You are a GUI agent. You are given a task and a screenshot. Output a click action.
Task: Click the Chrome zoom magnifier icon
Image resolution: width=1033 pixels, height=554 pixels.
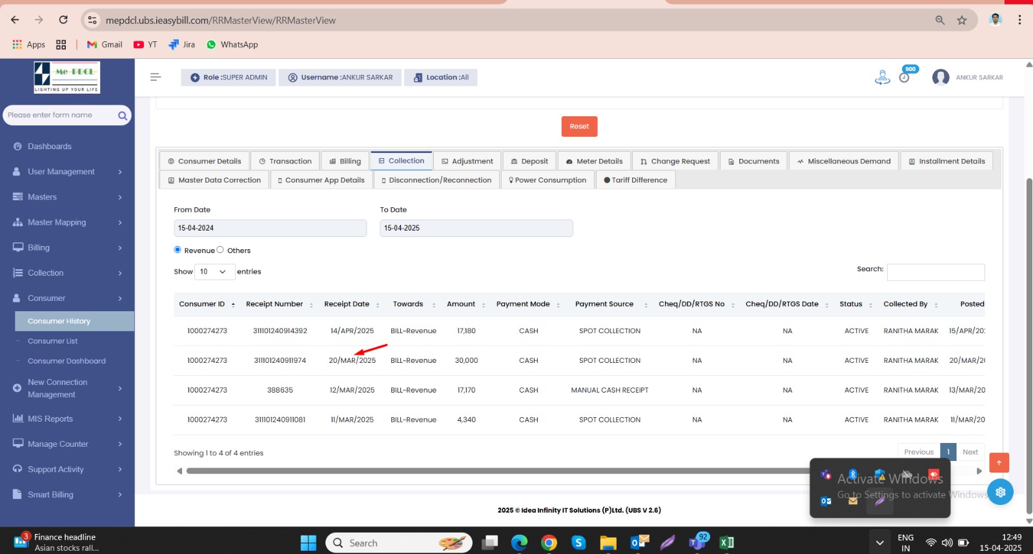point(940,20)
